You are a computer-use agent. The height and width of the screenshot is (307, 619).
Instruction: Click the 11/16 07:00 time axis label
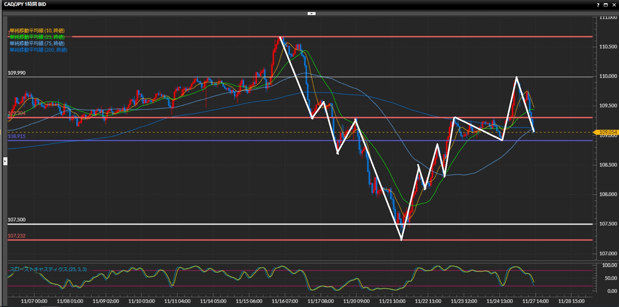pos(285,301)
